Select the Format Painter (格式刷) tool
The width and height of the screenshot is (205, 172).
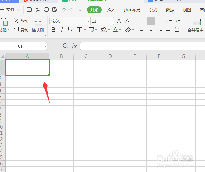[x=38, y=25]
